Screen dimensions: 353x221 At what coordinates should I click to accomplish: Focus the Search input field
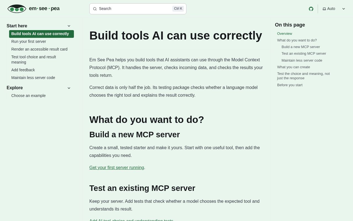[x=138, y=9]
